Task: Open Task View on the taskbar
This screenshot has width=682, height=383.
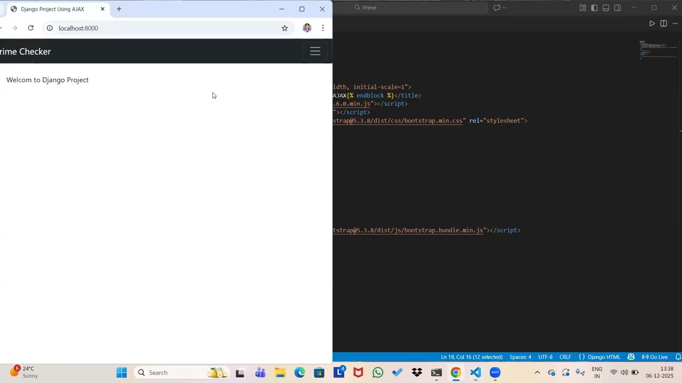Action: (x=240, y=372)
